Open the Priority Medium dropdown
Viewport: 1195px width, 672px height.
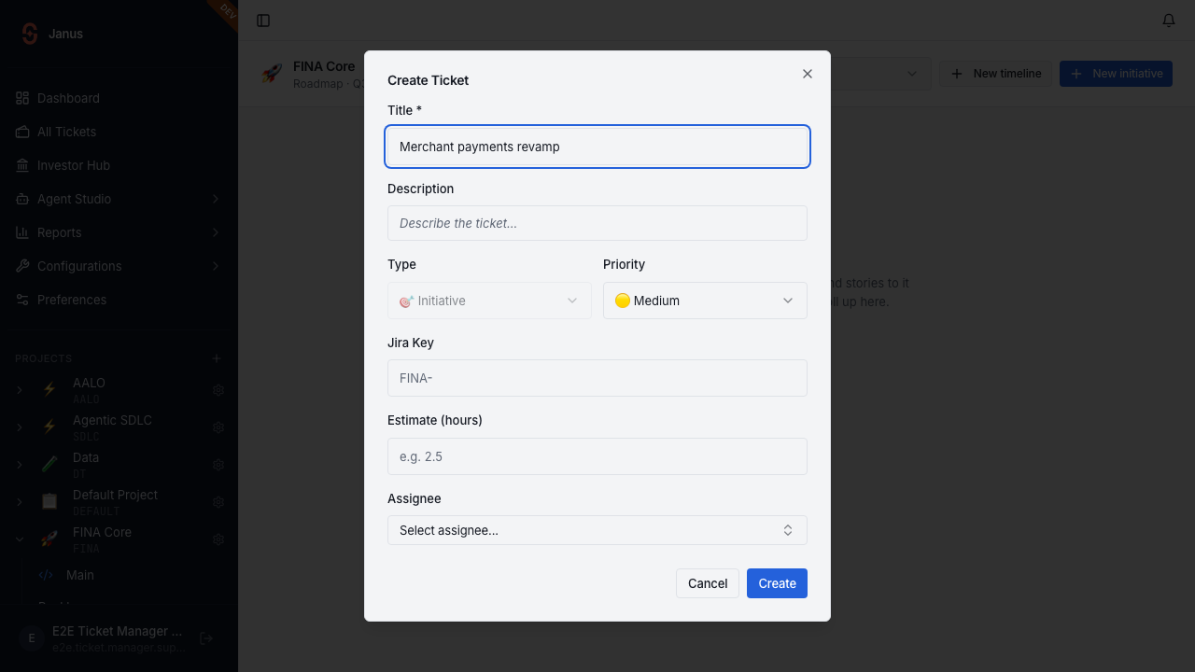[x=705, y=301]
